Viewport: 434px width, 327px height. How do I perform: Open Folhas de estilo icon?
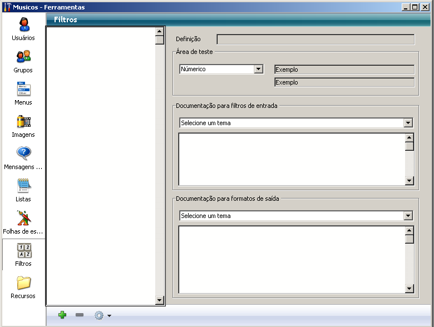point(23,219)
